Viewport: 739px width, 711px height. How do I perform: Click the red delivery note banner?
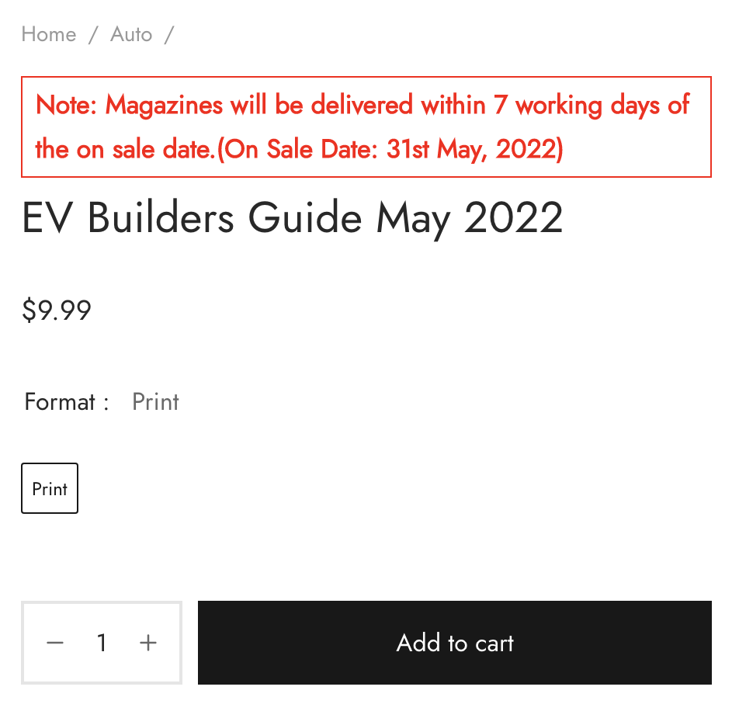(x=366, y=127)
